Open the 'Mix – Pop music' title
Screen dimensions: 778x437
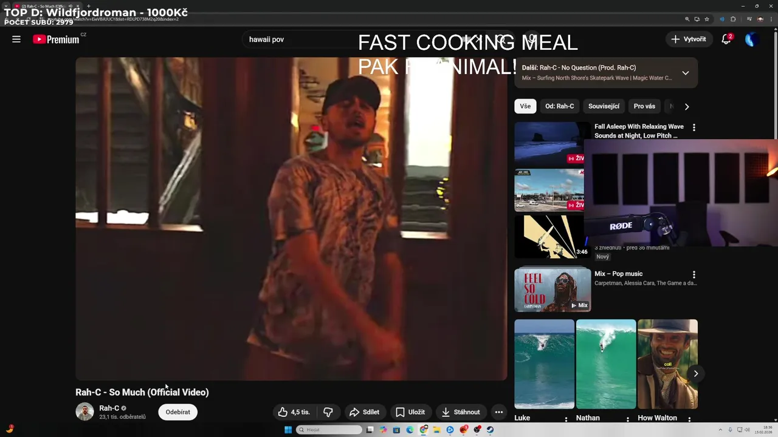pos(618,274)
